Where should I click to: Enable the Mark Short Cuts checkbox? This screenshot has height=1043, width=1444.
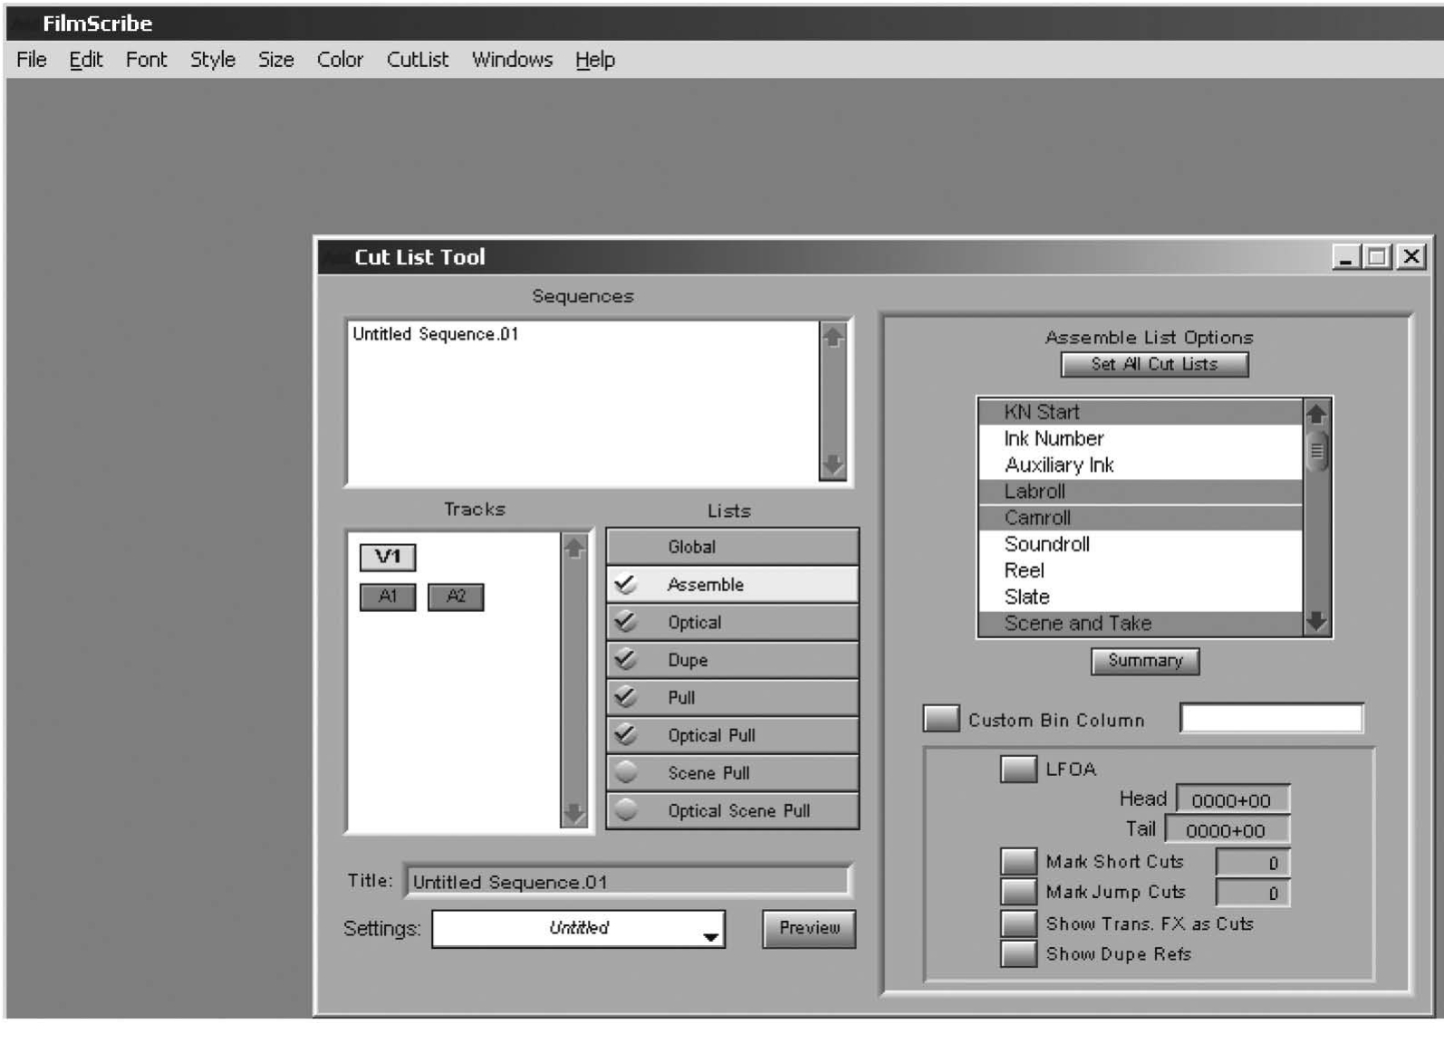click(1018, 862)
